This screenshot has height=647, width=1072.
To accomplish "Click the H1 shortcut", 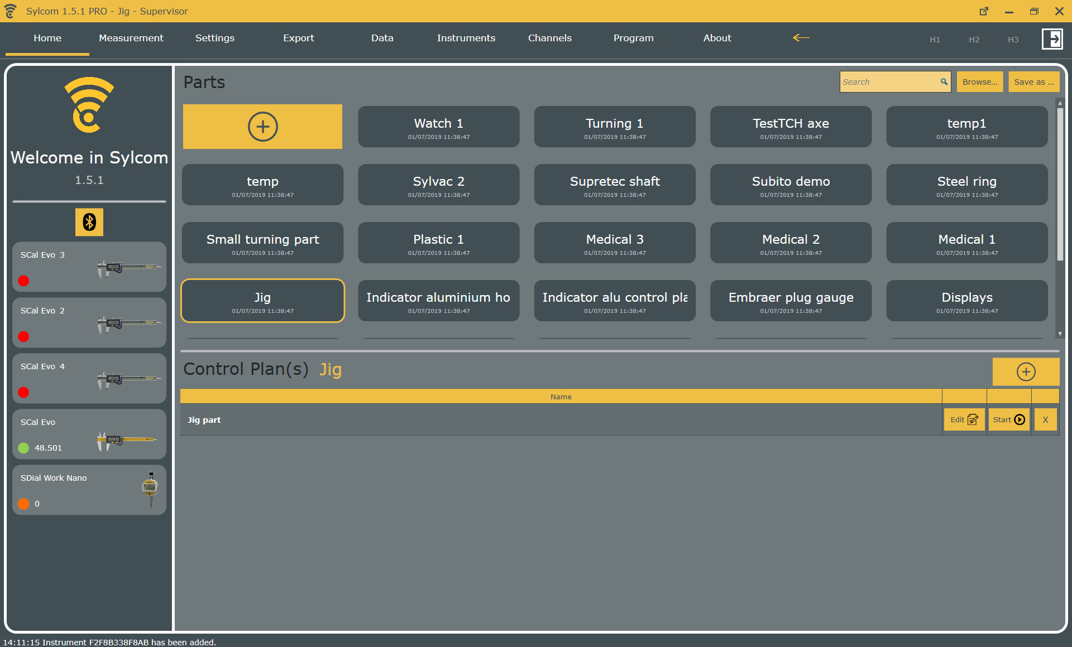I will coord(935,40).
